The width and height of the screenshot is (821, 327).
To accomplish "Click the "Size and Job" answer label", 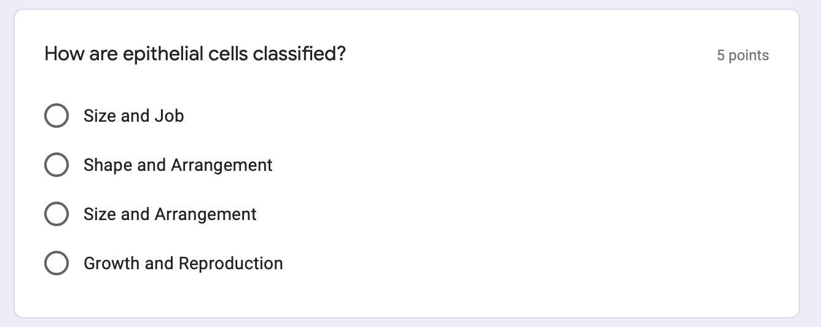I will tap(133, 116).
